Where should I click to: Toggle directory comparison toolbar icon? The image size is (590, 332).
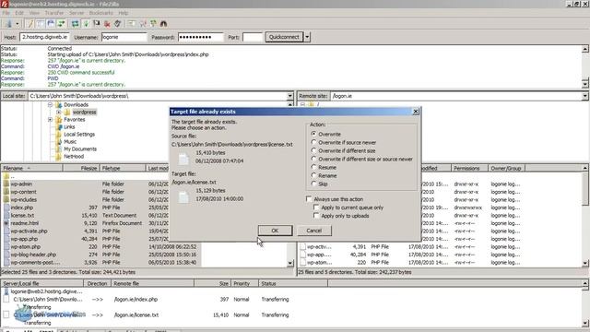coord(143,24)
